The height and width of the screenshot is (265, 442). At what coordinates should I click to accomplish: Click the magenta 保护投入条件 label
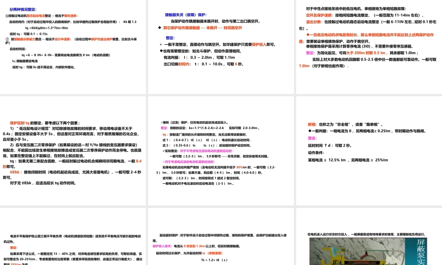coord(162,246)
